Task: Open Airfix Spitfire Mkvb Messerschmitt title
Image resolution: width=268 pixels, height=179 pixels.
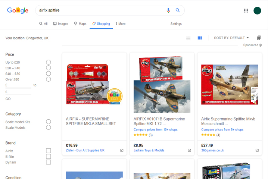Action: [228, 121]
